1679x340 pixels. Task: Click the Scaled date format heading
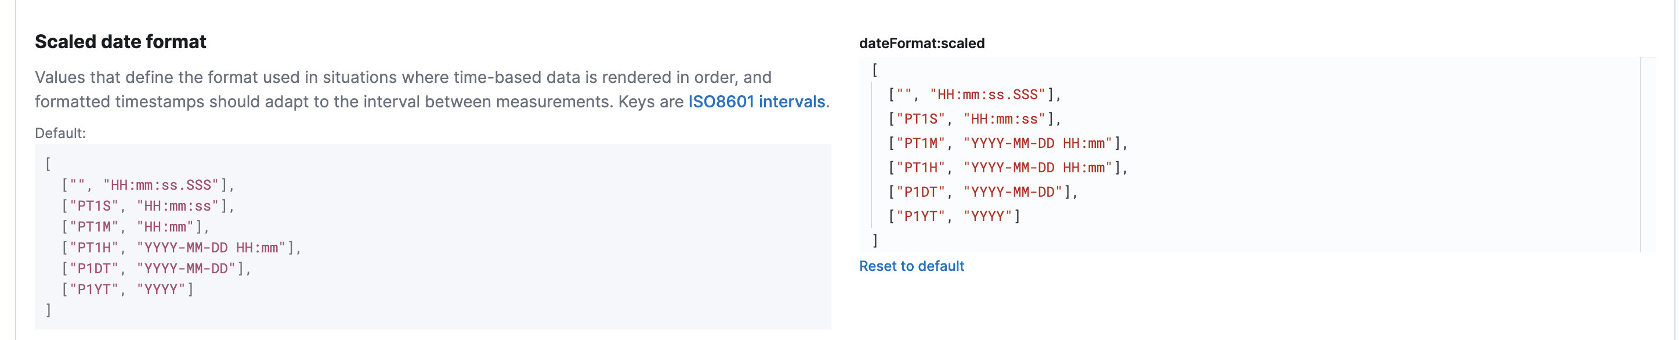(x=121, y=42)
